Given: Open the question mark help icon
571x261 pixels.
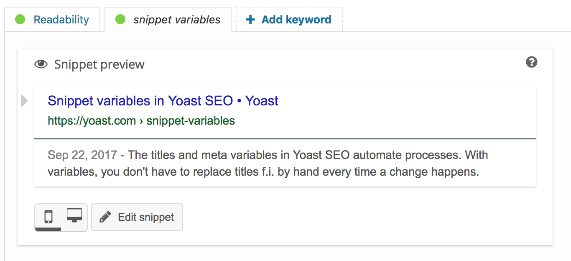Looking at the screenshot, I should [531, 62].
